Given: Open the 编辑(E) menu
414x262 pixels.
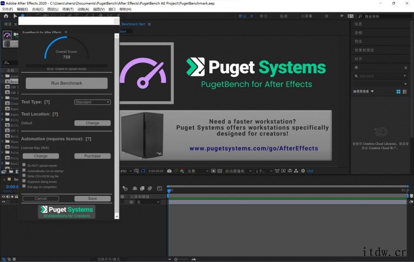Looking at the screenshot, I should pos(22,9).
